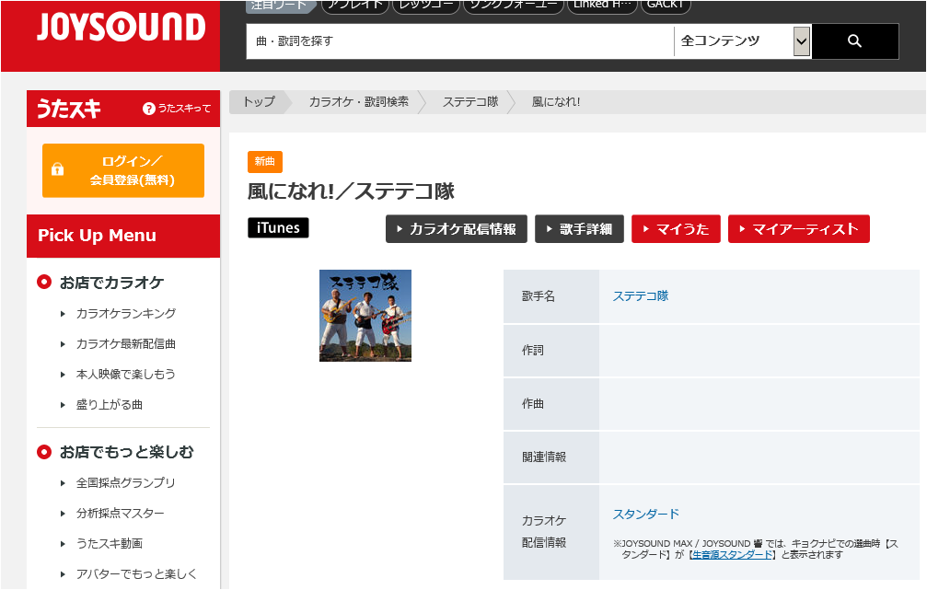Open the うたスキって help link
The image size is (927, 590).
177,109
